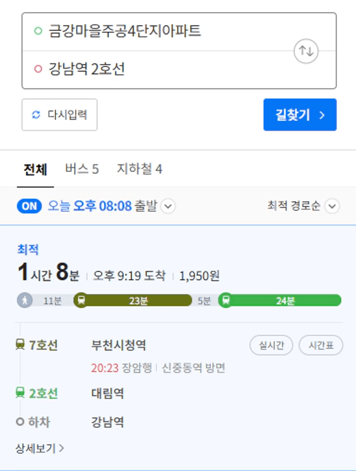Click the 길찾기 search button
The width and height of the screenshot is (356, 471).
click(x=300, y=115)
